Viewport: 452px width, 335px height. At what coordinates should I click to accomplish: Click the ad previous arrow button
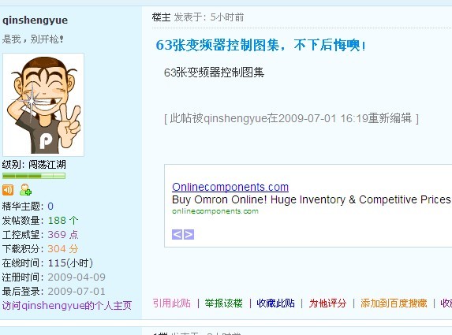coord(177,234)
